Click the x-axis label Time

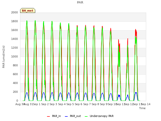point(142,108)
